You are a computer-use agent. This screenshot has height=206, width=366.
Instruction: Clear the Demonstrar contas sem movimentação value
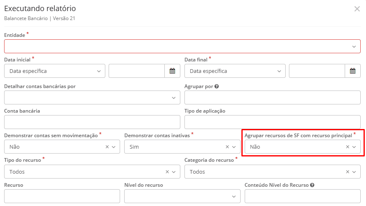click(x=107, y=147)
